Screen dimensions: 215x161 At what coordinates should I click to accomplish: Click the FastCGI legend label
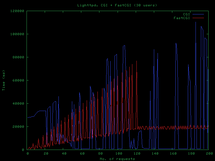coord(182,18)
